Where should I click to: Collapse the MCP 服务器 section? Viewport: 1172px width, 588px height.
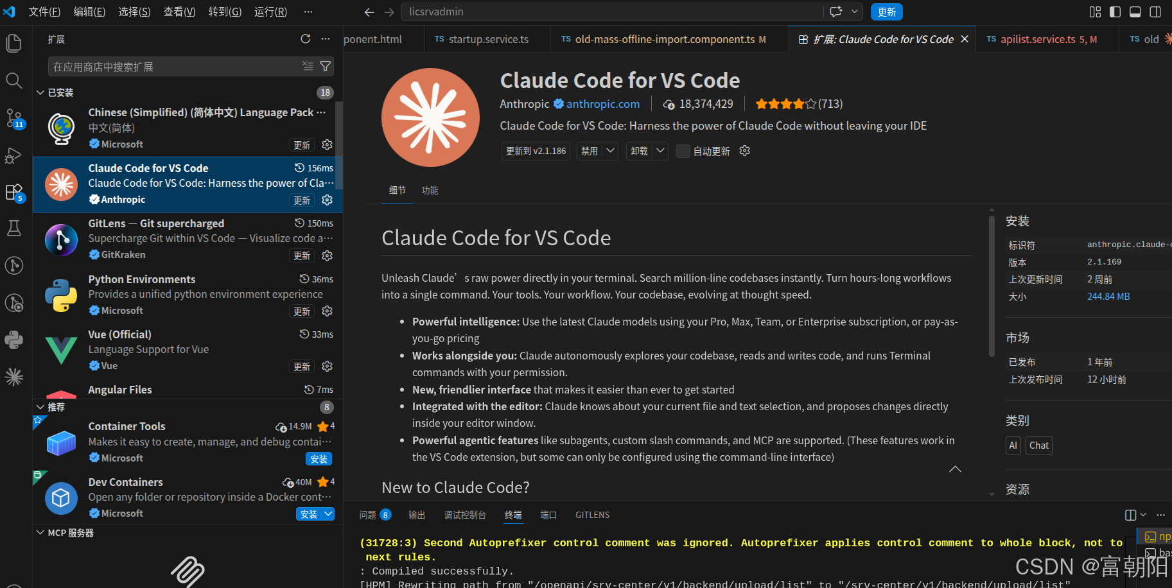(x=40, y=533)
